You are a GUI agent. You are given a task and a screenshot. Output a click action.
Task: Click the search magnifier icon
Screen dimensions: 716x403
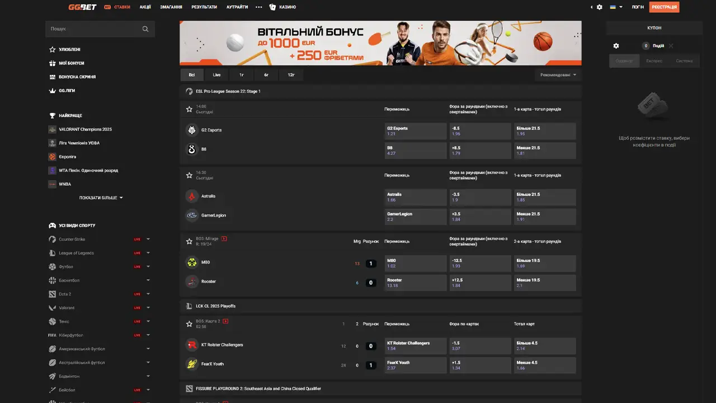[145, 29]
